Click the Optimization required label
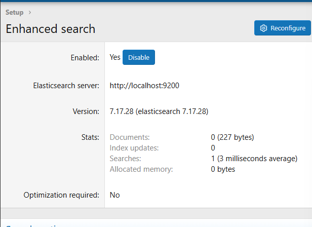Image resolution: width=312 pixels, height=227 pixels. tap(61, 195)
